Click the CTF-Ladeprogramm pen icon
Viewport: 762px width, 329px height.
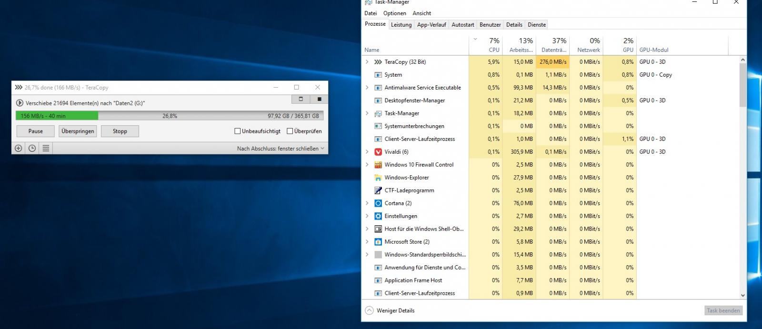[x=378, y=190]
